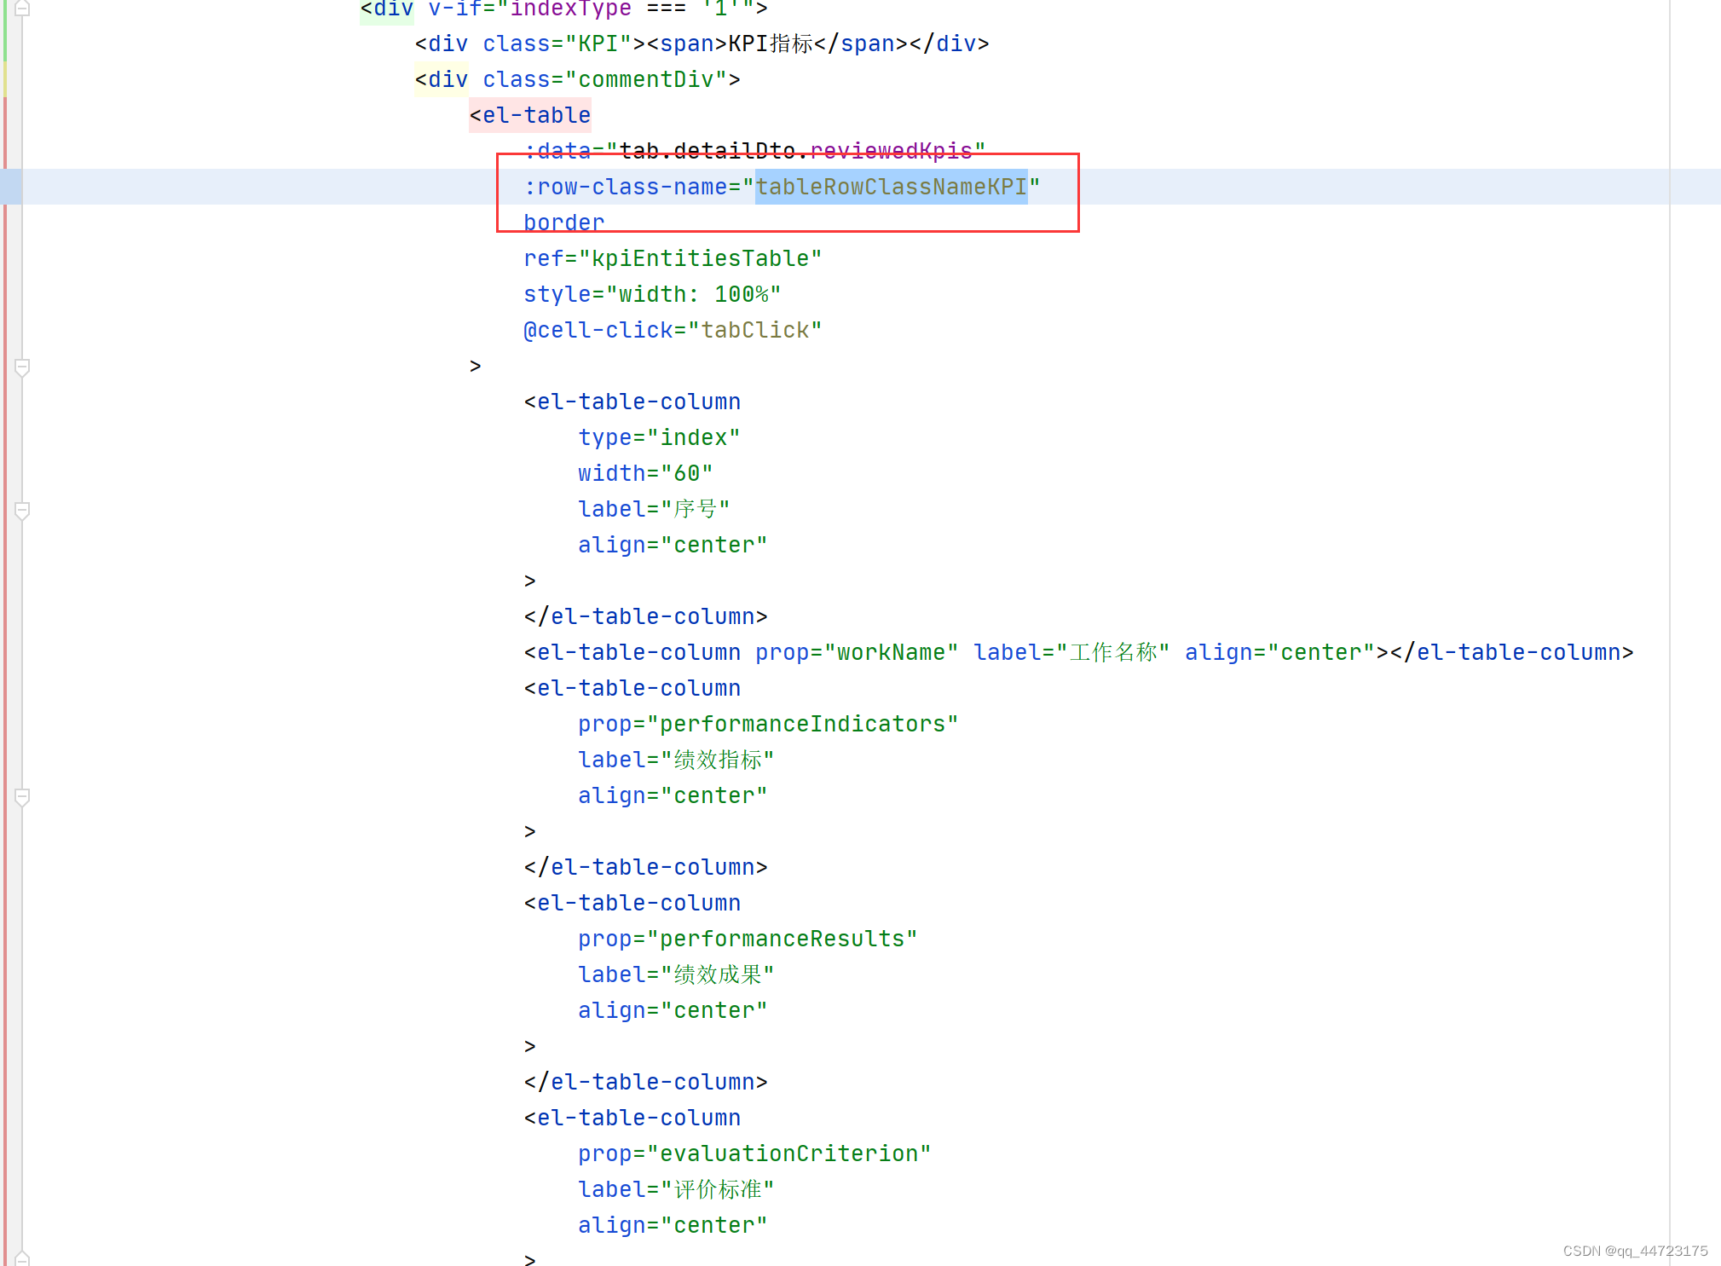
Task: Select the highlighted tableRowClassNameKPI text
Action: click(x=891, y=187)
